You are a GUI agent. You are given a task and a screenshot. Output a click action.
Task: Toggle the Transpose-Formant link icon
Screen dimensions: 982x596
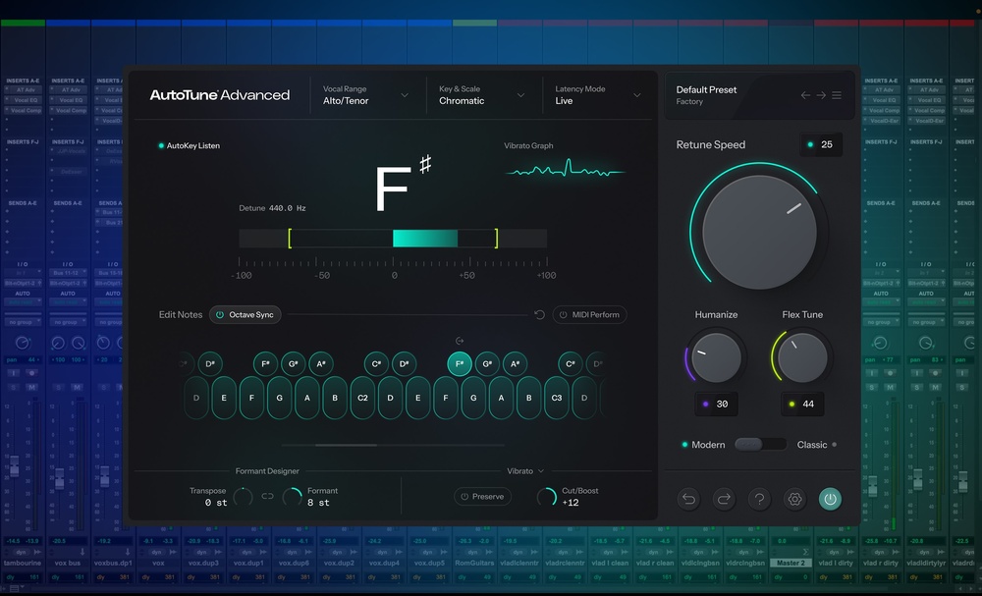[267, 497]
